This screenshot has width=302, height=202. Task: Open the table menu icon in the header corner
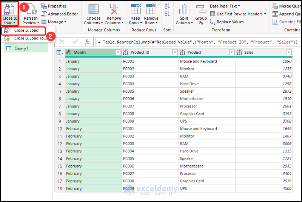tap(60, 53)
